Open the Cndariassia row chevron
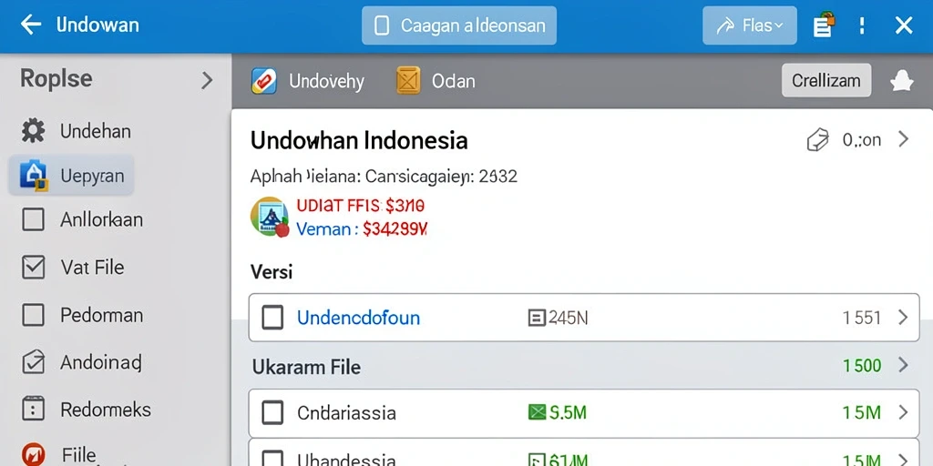The height and width of the screenshot is (466, 933). click(903, 412)
